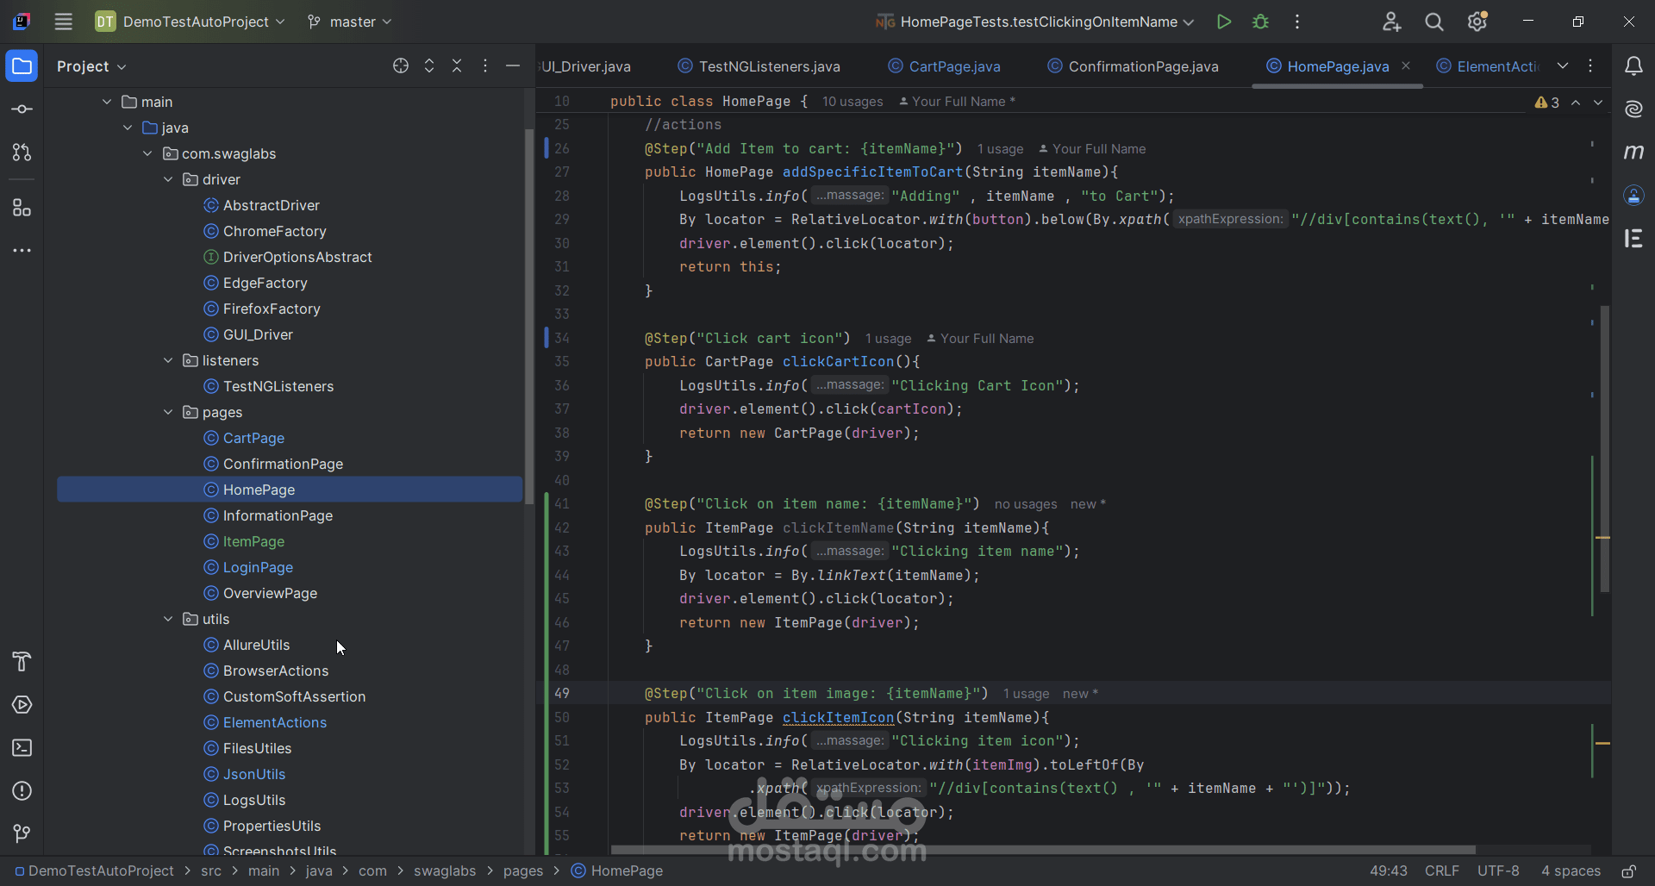Open more run actions menu

pyautogui.click(x=1297, y=22)
